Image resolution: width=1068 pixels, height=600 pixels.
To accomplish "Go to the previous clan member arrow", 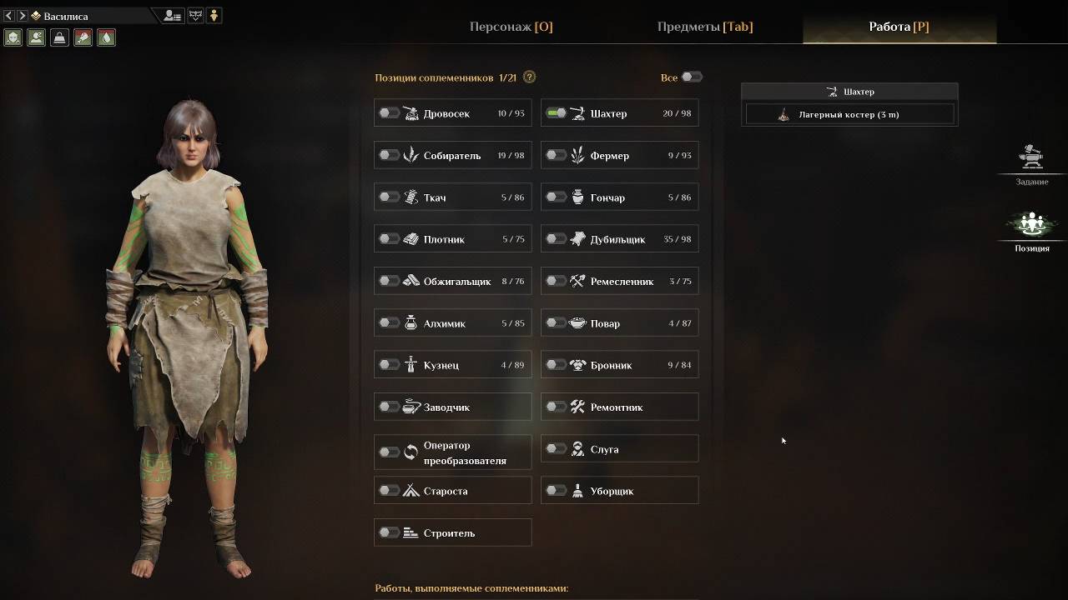I will 9,16.
